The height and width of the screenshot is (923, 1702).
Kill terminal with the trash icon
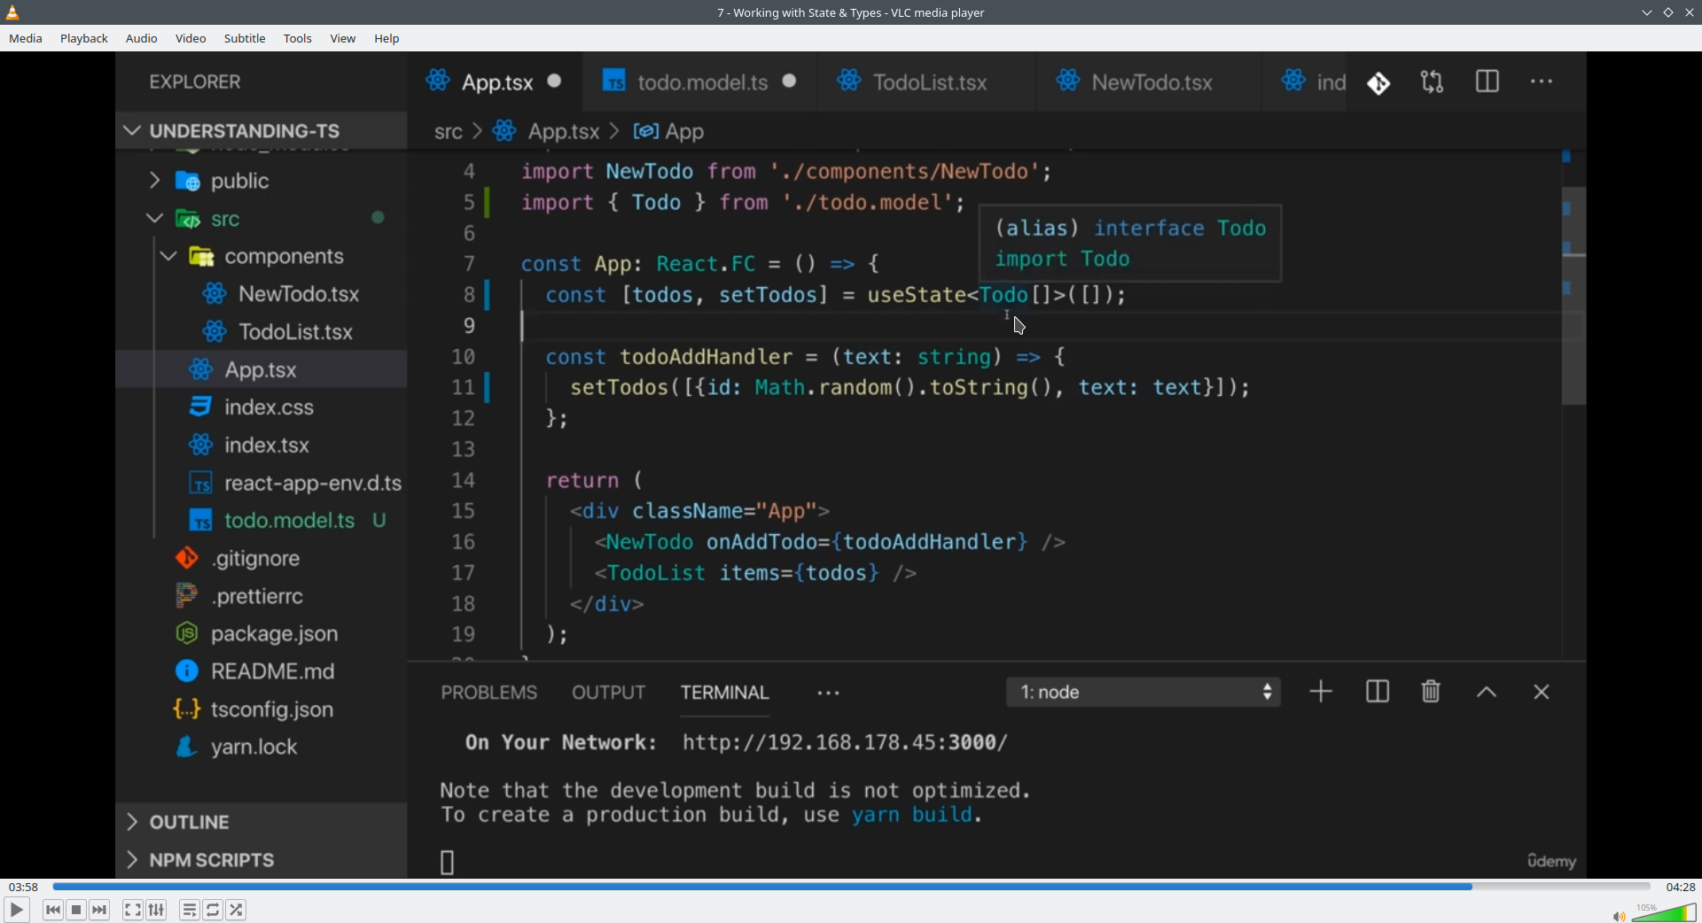point(1432,692)
